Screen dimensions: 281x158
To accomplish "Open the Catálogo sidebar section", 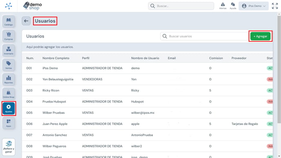I will 9,22.
